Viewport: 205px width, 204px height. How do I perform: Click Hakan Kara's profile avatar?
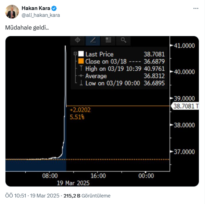(12, 12)
